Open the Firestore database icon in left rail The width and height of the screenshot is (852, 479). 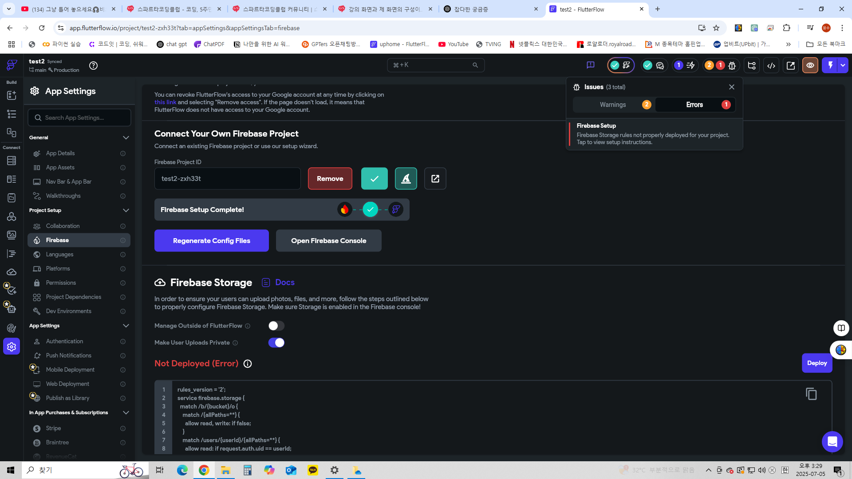[x=12, y=161]
